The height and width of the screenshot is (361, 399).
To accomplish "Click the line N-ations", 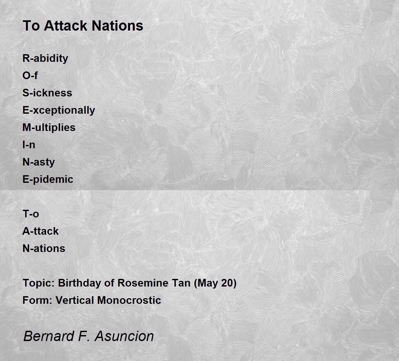I will (x=44, y=248).
